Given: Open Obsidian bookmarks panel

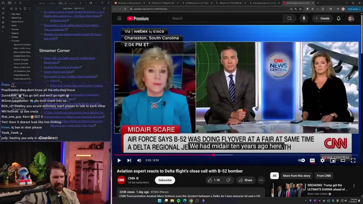Looking at the screenshot, I should 20,3.
